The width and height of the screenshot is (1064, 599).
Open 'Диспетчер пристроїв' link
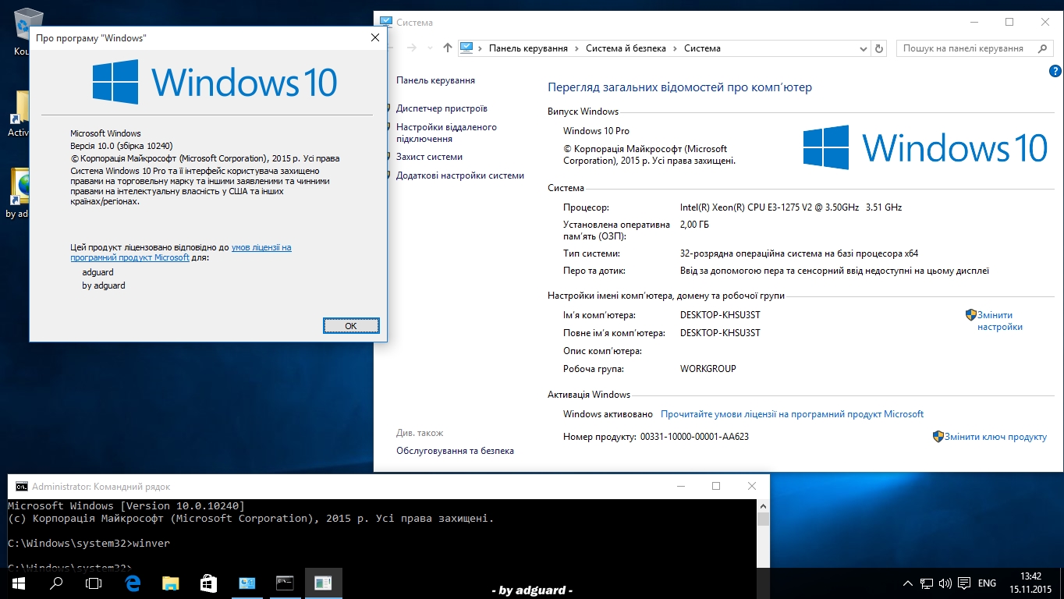coord(442,108)
